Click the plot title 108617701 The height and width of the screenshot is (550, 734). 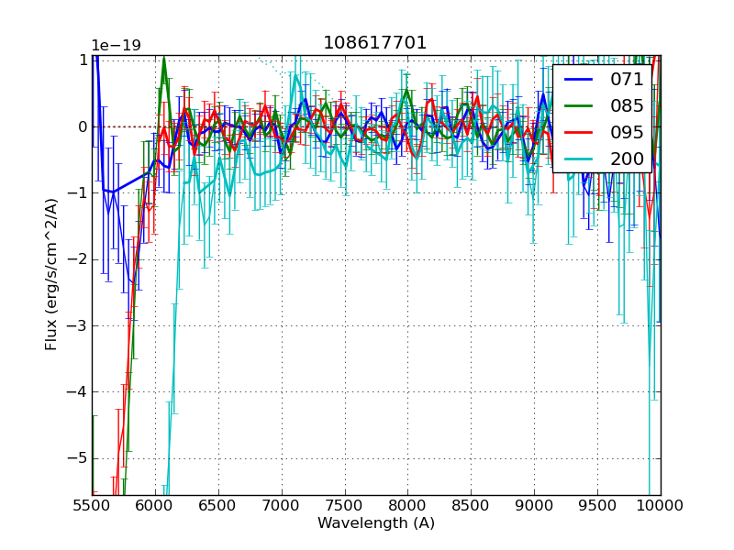pos(375,43)
